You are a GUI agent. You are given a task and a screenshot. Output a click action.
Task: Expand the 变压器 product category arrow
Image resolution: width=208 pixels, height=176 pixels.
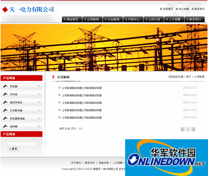(39, 86)
